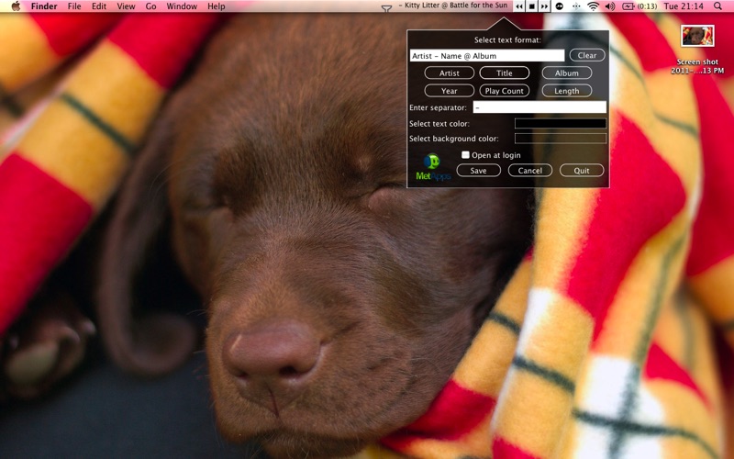Click the now playing song text in menu bar

pos(453,6)
